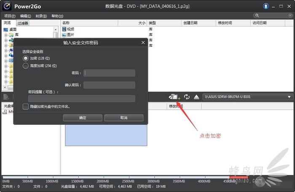
Task: Click the 光盘容量 4,482 MB status text
Action: pos(77,187)
